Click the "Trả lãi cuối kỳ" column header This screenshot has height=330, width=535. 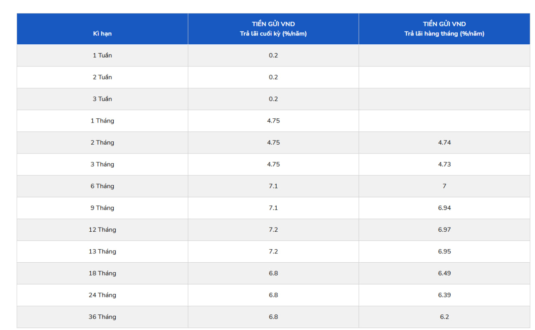point(273,29)
